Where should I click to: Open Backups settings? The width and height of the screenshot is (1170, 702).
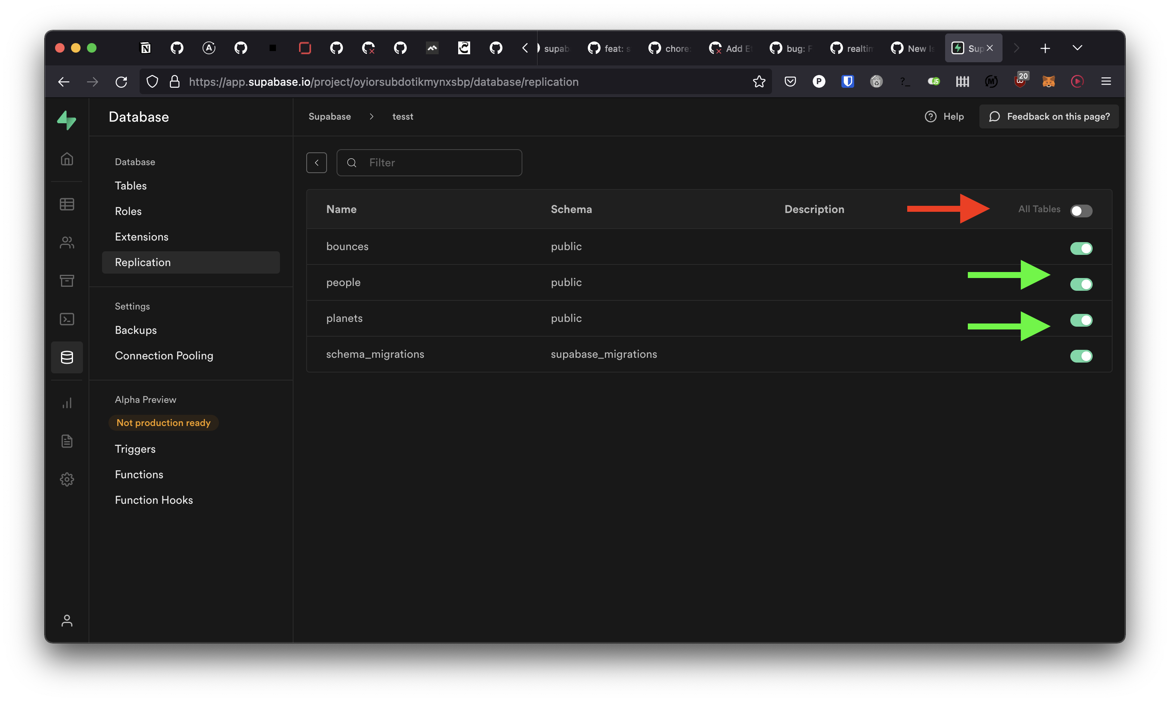[136, 330]
